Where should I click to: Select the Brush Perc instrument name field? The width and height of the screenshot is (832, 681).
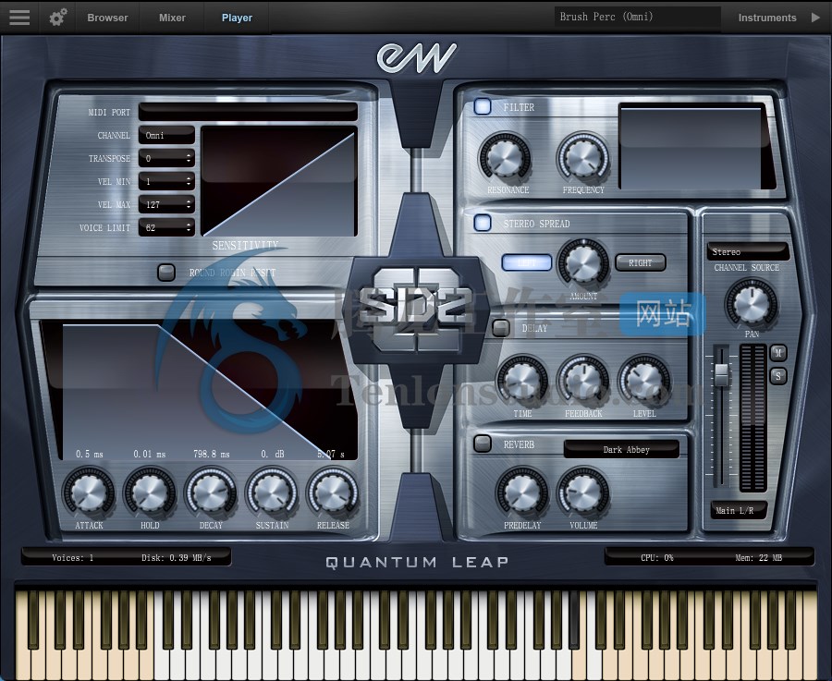coord(637,17)
